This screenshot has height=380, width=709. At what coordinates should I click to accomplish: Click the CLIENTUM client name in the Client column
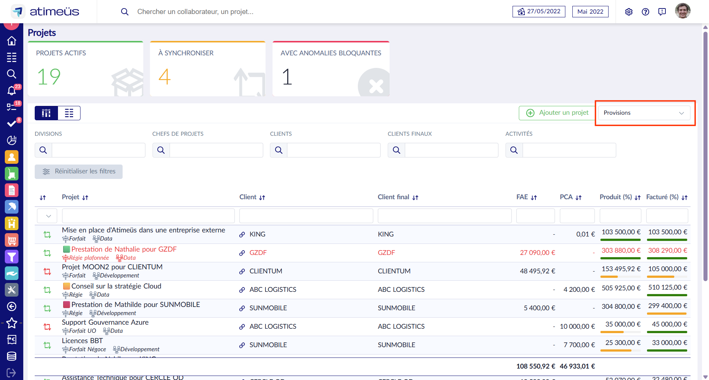(266, 271)
